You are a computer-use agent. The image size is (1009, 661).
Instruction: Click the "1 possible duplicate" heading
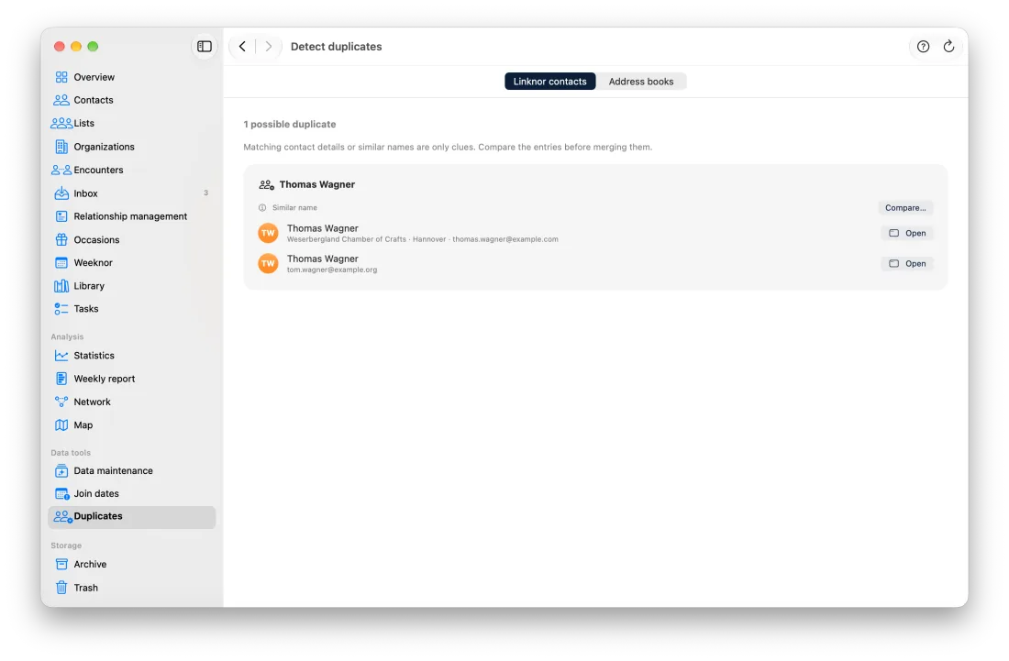click(290, 124)
